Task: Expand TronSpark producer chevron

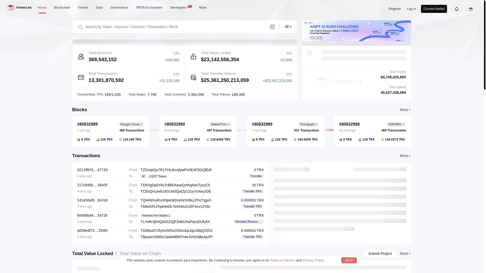Action: 316,124
